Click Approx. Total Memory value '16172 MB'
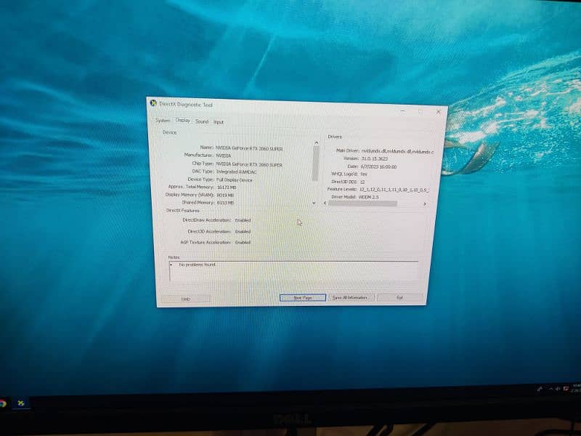The width and height of the screenshot is (581, 436). click(226, 187)
